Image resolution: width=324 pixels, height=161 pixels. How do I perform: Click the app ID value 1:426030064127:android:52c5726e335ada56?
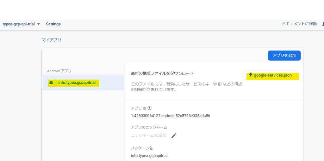coord(171,116)
